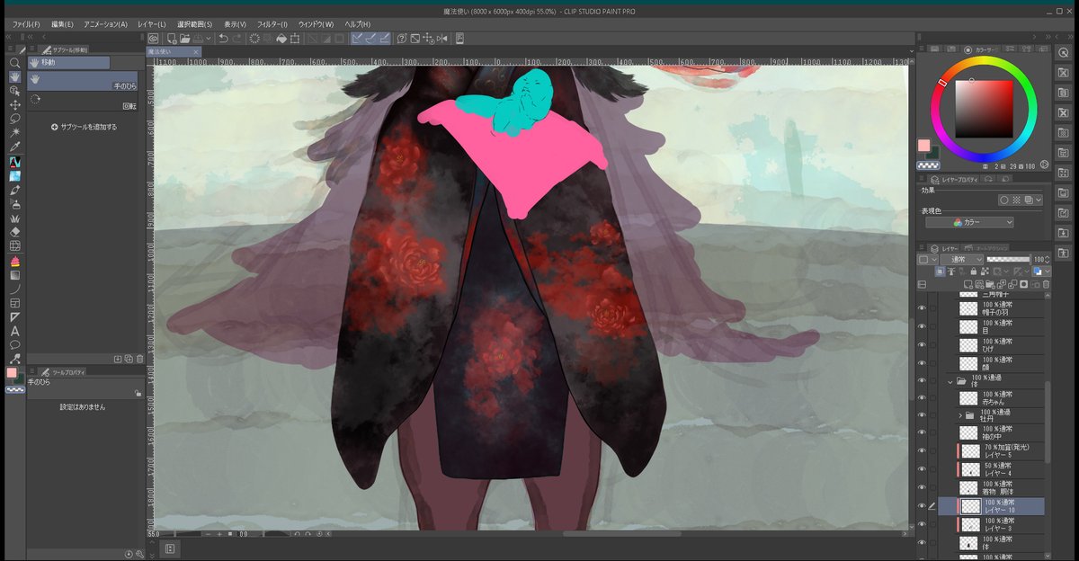The height and width of the screenshot is (561, 1079).
Task: Click the Open file folder icon
Action: click(183, 39)
